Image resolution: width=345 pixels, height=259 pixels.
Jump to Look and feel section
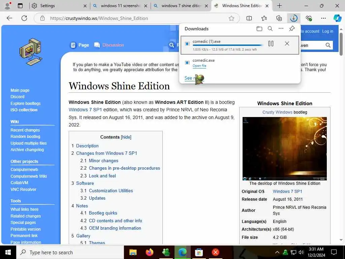point(102,176)
